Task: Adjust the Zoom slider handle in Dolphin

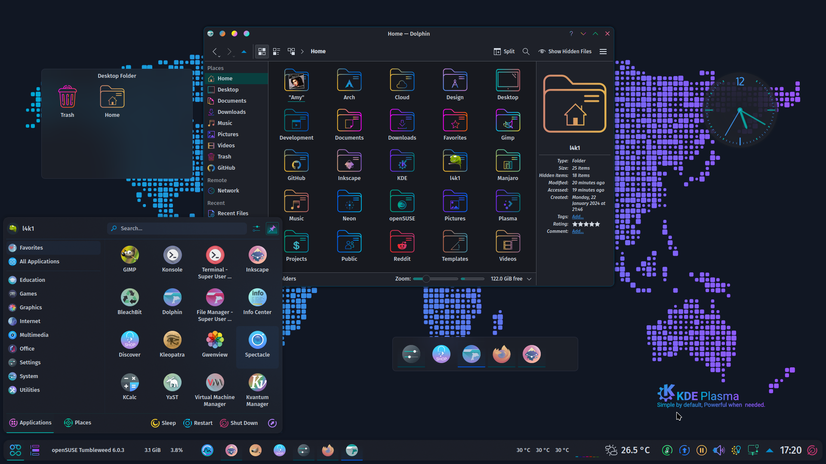Action: (x=426, y=279)
